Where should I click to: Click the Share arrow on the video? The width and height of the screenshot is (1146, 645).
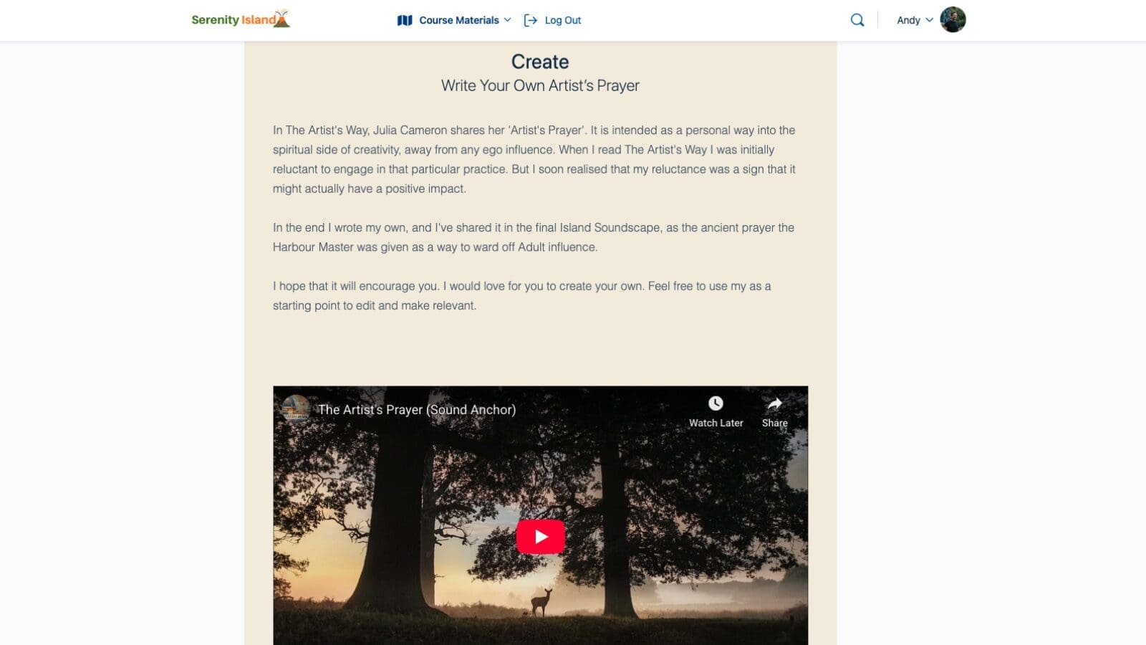click(774, 403)
